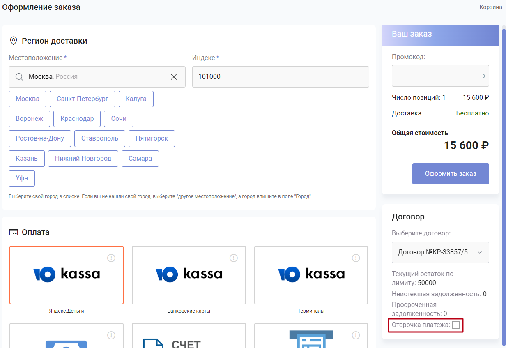Choose the Уфа city chip
The height and width of the screenshot is (348, 506).
tap(22, 178)
